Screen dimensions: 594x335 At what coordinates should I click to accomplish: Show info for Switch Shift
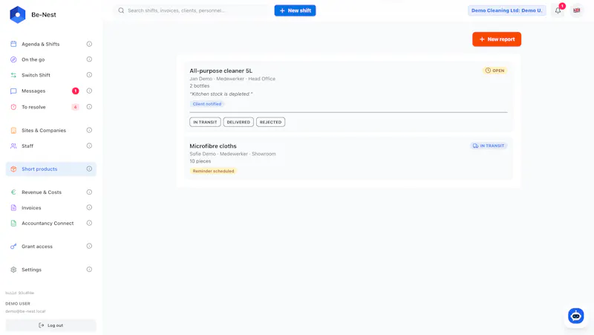click(x=89, y=75)
